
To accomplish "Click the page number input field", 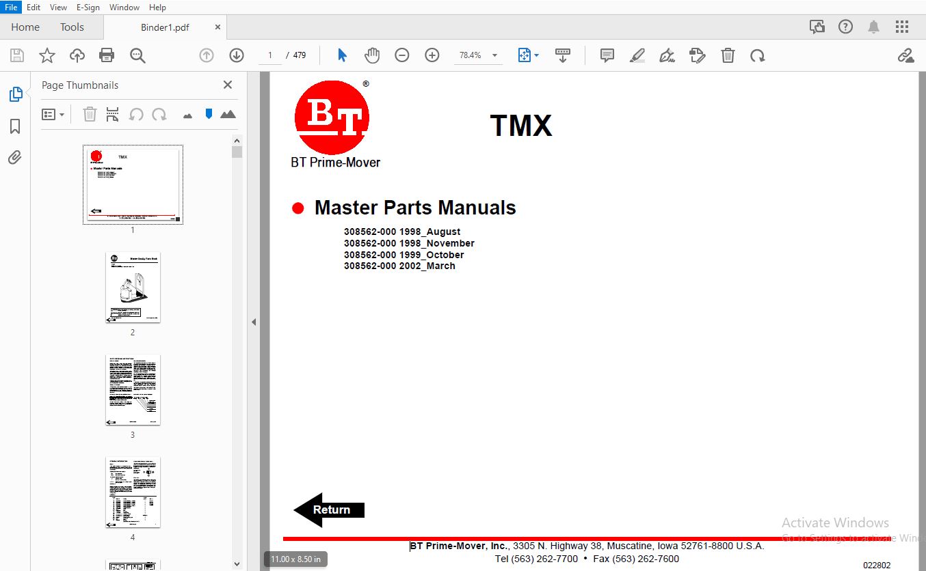I will pos(270,55).
